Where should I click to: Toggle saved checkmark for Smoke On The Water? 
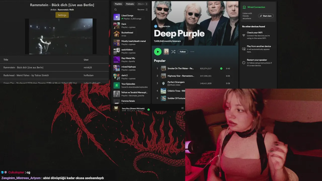point(221,68)
